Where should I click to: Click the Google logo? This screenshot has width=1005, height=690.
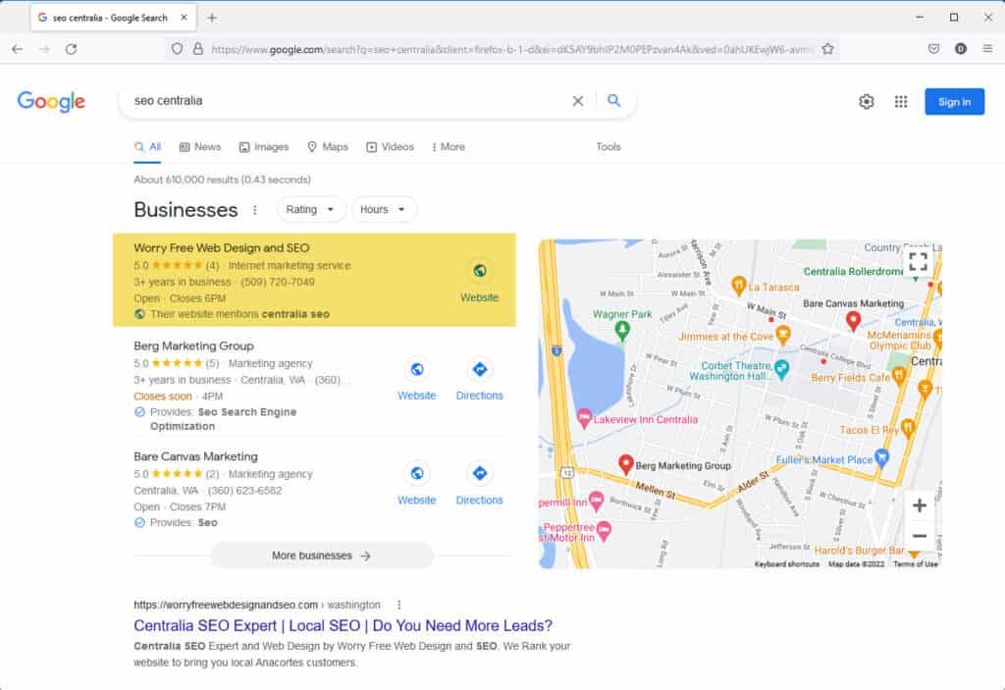(51, 101)
